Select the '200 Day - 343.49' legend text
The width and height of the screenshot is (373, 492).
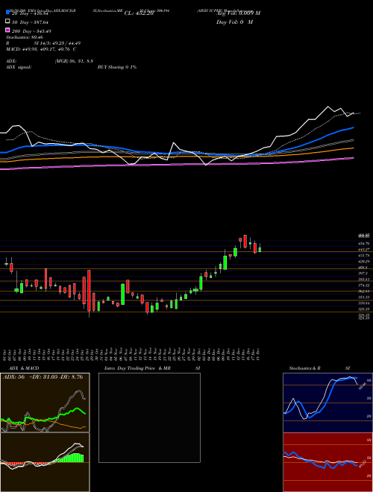[31, 31]
